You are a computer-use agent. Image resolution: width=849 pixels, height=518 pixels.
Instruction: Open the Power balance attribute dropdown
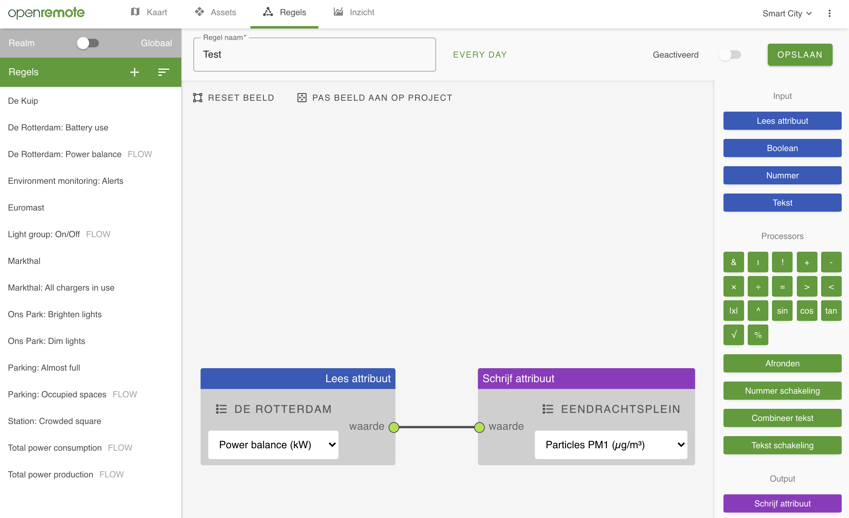[x=273, y=445]
